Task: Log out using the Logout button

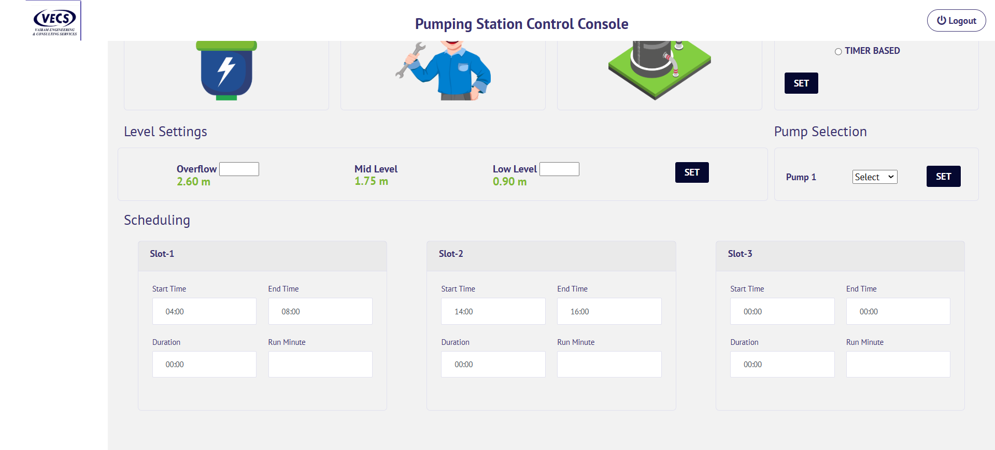Action: [956, 21]
